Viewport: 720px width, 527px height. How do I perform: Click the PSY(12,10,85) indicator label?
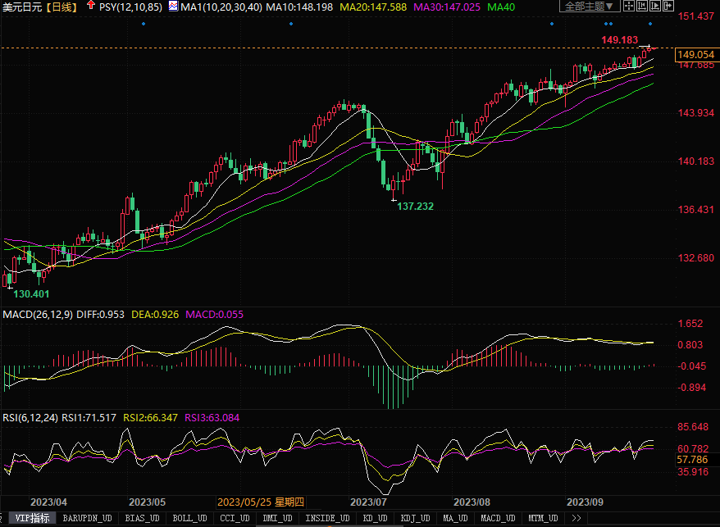(x=130, y=7)
